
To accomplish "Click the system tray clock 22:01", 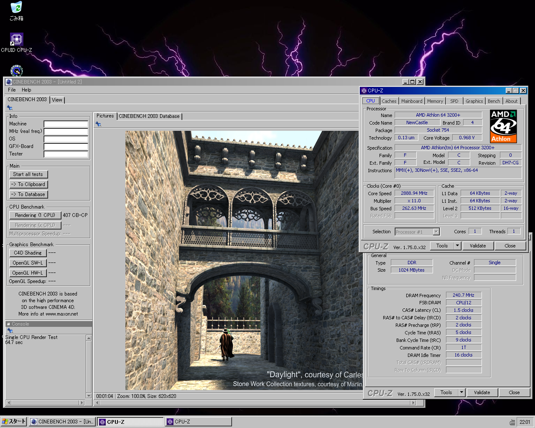I will pyautogui.click(x=525, y=422).
